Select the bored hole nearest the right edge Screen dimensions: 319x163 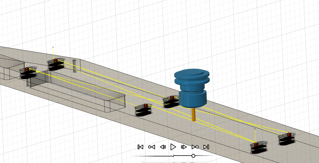coord(287,139)
